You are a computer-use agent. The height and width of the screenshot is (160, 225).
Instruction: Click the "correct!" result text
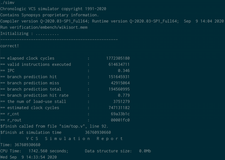point(10,46)
